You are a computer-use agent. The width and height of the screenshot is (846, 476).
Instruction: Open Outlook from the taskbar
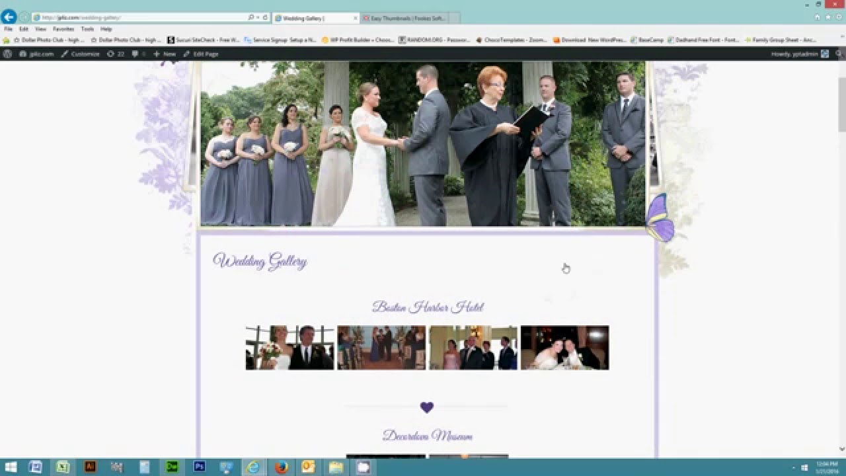coord(308,467)
